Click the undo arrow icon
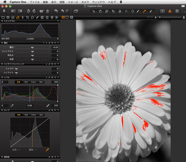Screen dimensions: 186x162 pos(62,11)
